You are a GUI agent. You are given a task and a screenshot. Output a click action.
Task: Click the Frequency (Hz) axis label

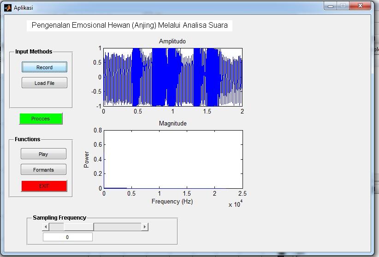point(172,202)
